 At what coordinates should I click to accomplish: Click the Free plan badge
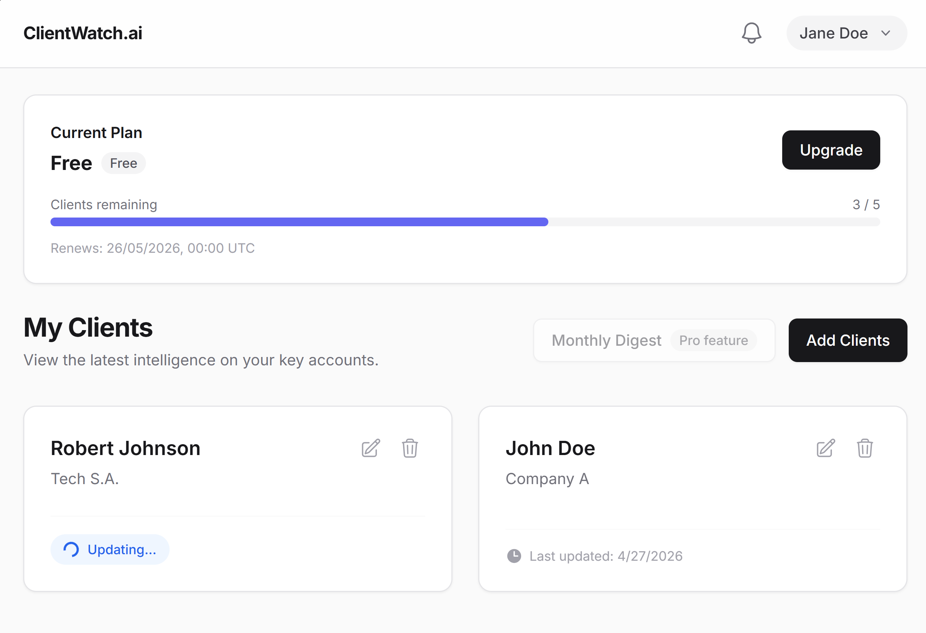pyautogui.click(x=123, y=163)
